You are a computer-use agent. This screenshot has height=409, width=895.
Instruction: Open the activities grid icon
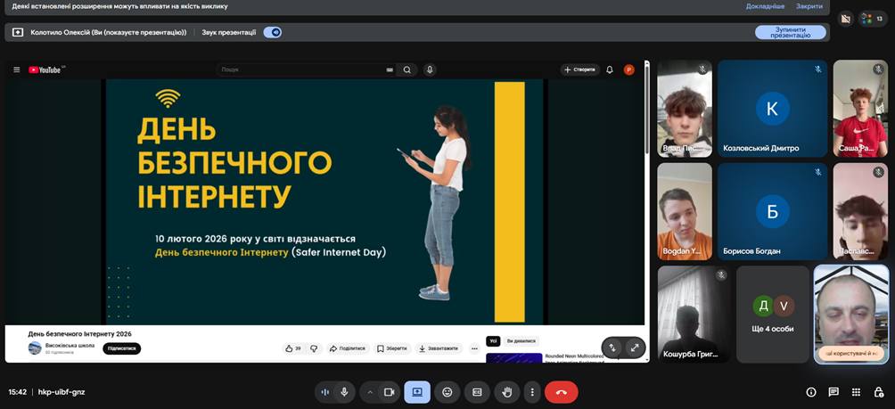(x=856, y=392)
